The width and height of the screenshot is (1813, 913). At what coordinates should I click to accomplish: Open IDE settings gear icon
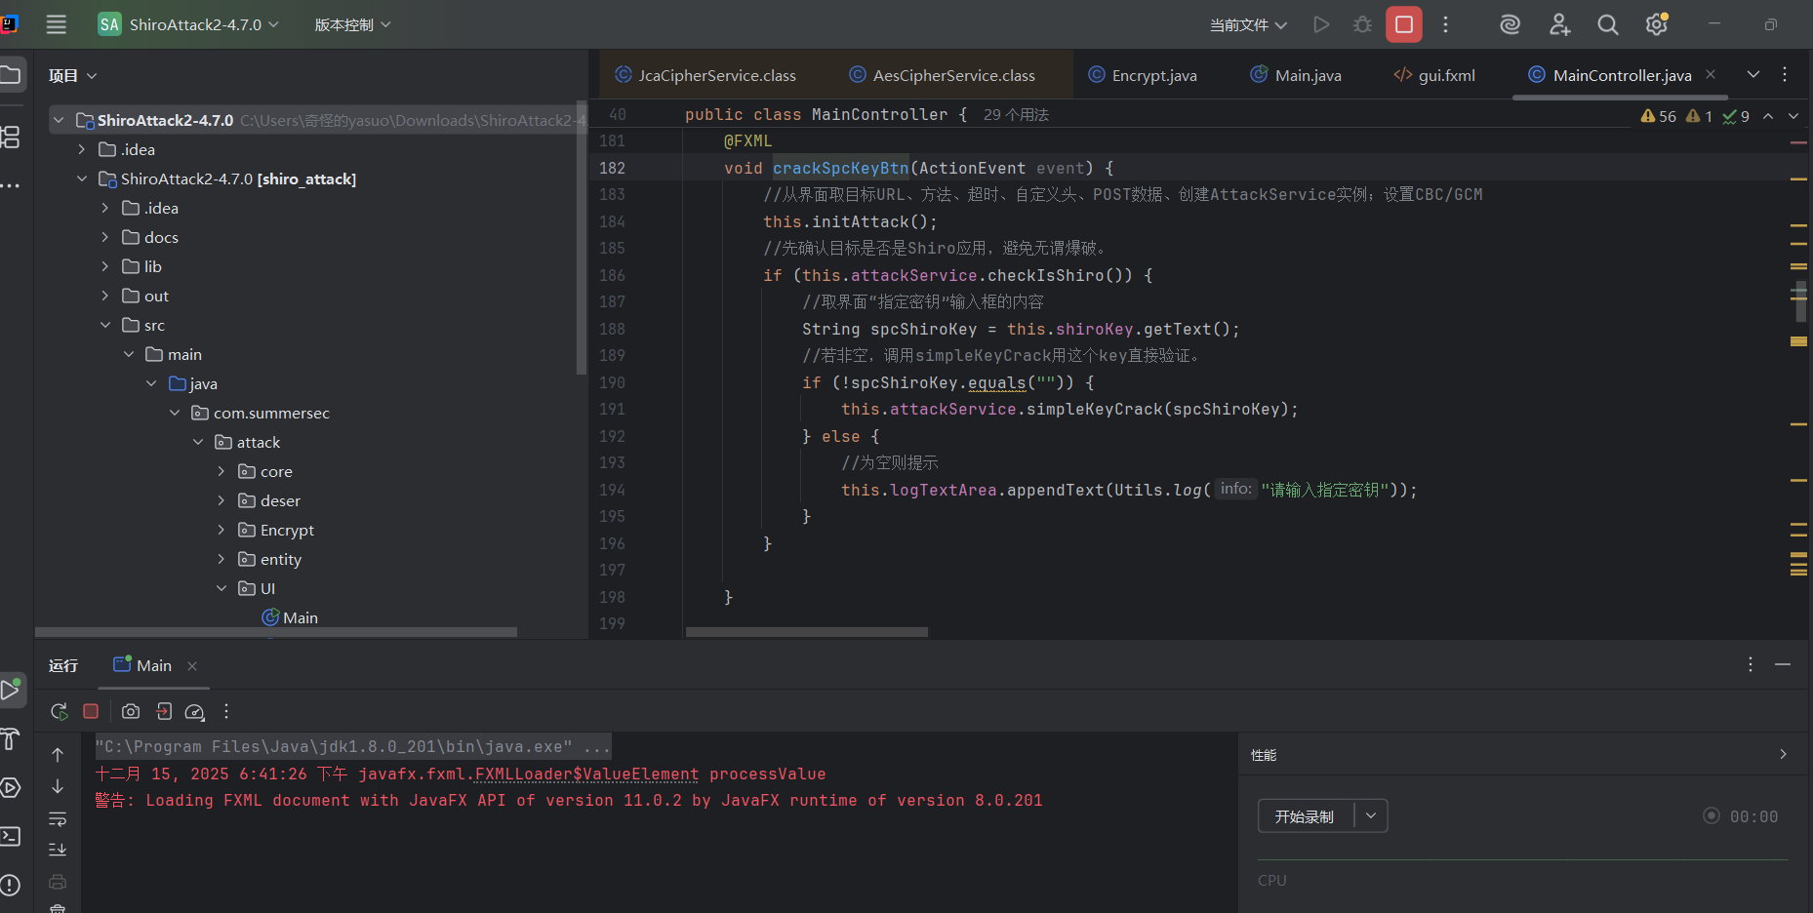tap(1656, 24)
